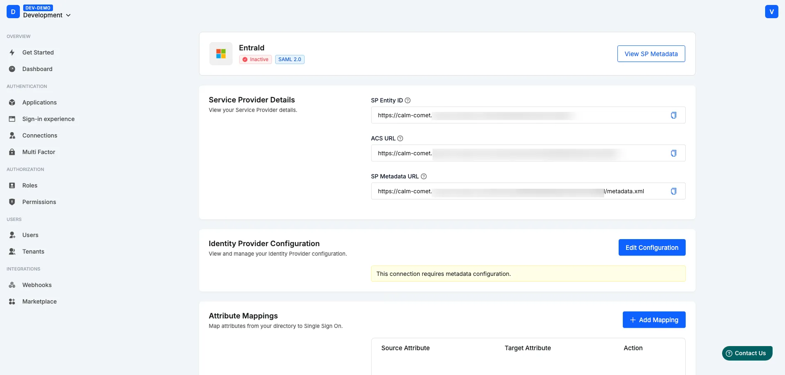Open the V user avatar menu
Image resolution: width=785 pixels, height=375 pixels.
pyautogui.click(x=771, y=11)
